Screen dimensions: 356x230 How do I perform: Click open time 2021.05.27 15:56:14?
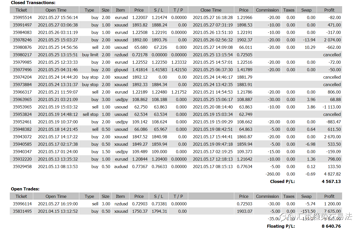point(58,17)
